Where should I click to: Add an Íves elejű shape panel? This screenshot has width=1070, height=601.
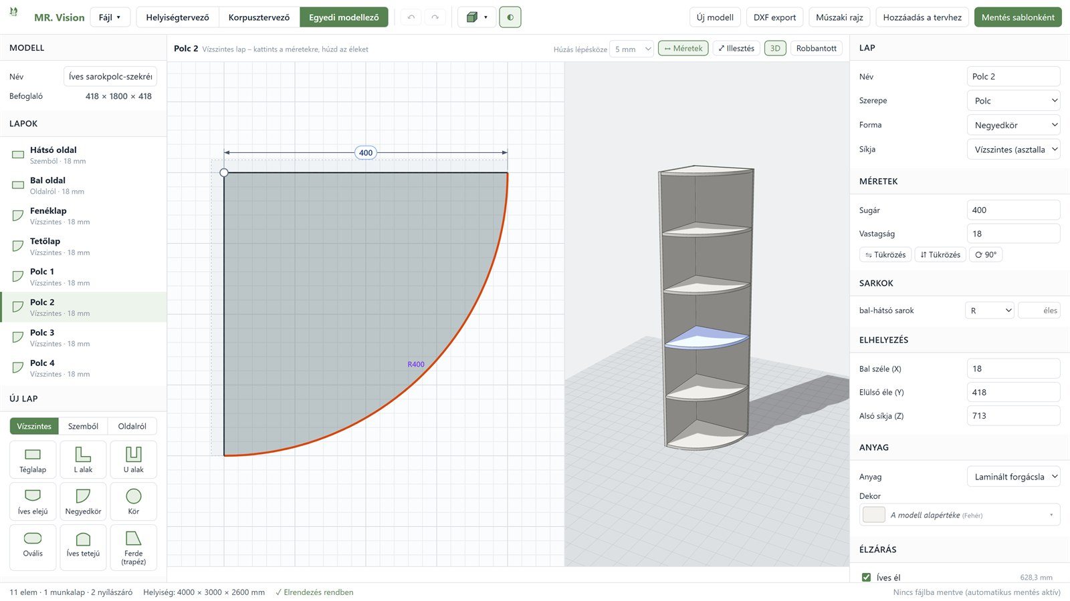(33, 502)
